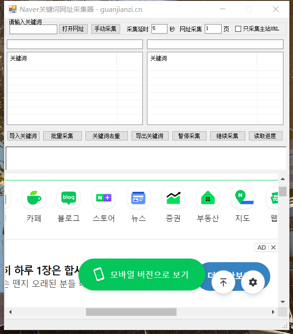Click the 读取进度 button
This screenshot has height=334, width=293.
(266, 136)
